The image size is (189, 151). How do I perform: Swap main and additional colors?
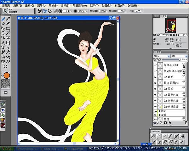coord(2,76)
